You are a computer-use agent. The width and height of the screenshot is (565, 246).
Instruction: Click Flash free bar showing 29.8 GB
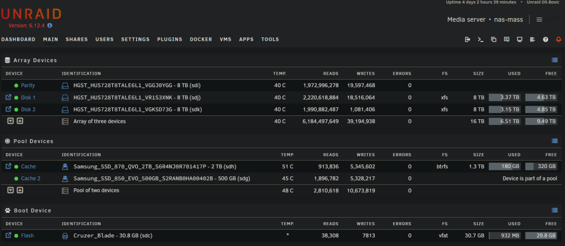tap(541, 236)
